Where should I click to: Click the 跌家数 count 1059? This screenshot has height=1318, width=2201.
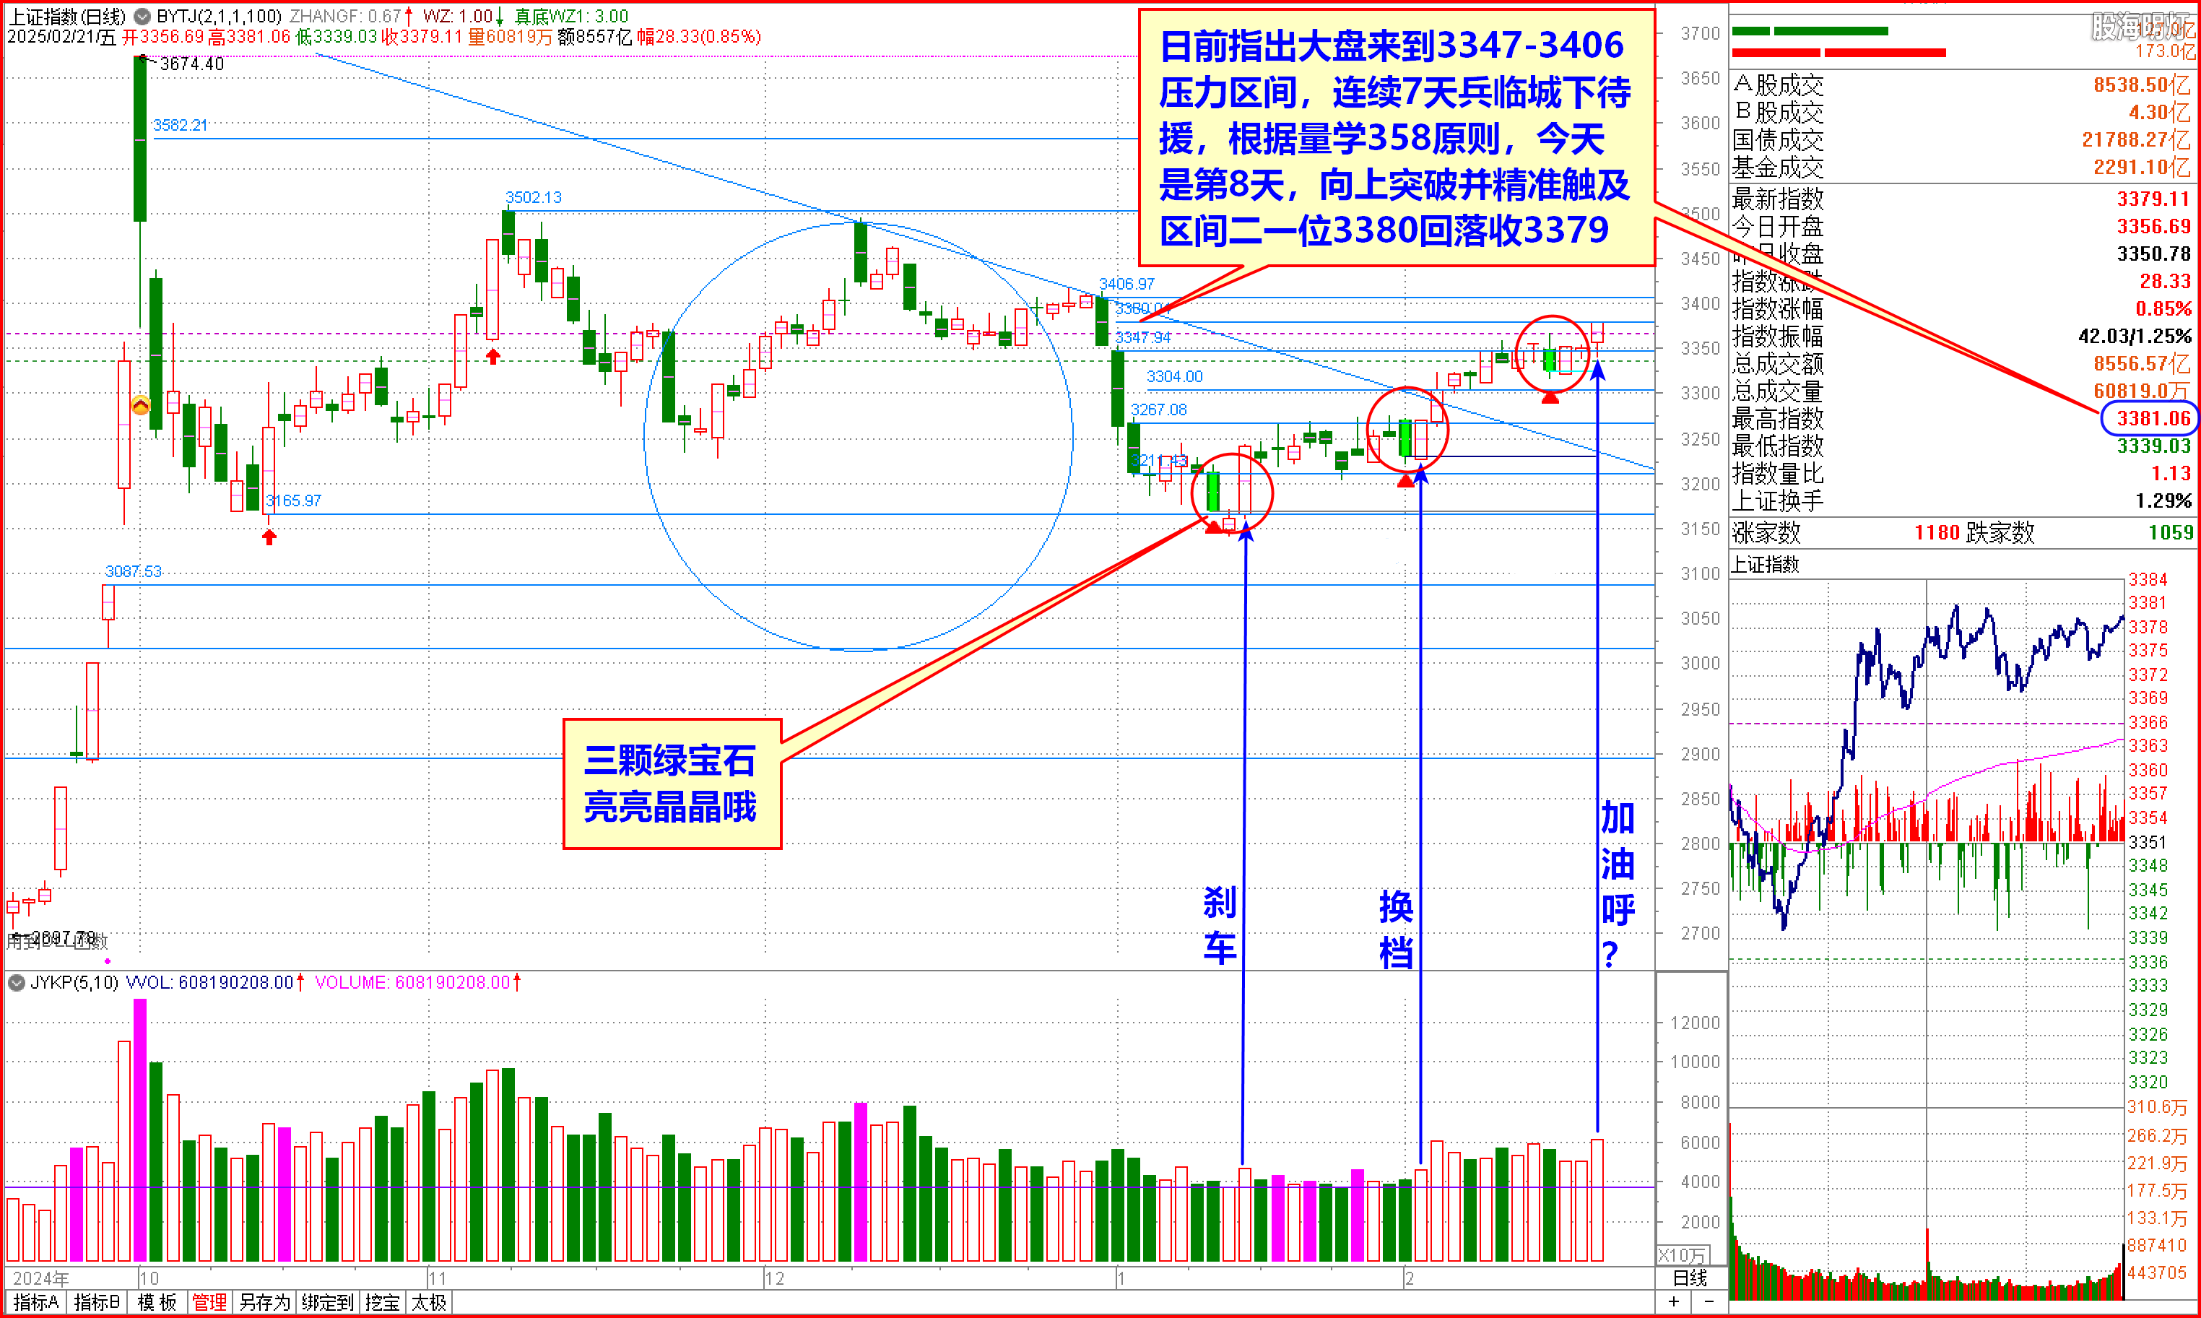click(x=2171, y=533)
